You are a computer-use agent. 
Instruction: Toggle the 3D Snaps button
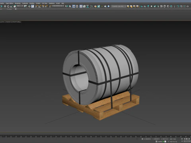36,6
